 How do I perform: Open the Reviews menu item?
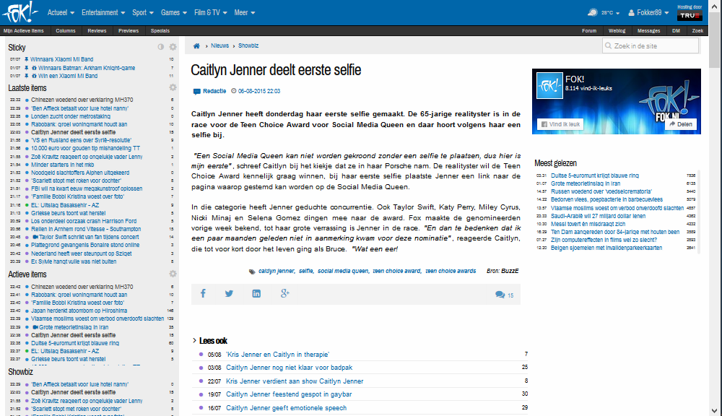click(97, 31)
